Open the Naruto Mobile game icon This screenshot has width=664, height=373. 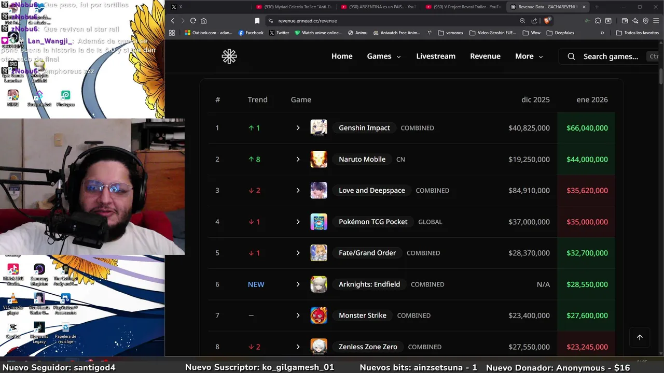319,159
